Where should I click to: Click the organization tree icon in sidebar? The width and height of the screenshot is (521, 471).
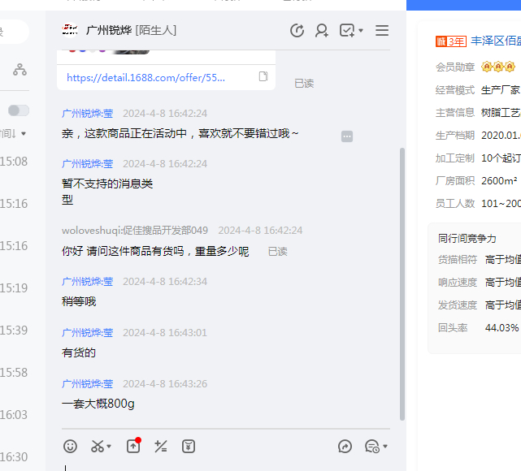tap(20, 70)
